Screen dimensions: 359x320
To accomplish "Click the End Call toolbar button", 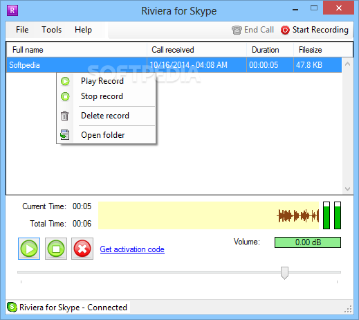I will [252, 30].
